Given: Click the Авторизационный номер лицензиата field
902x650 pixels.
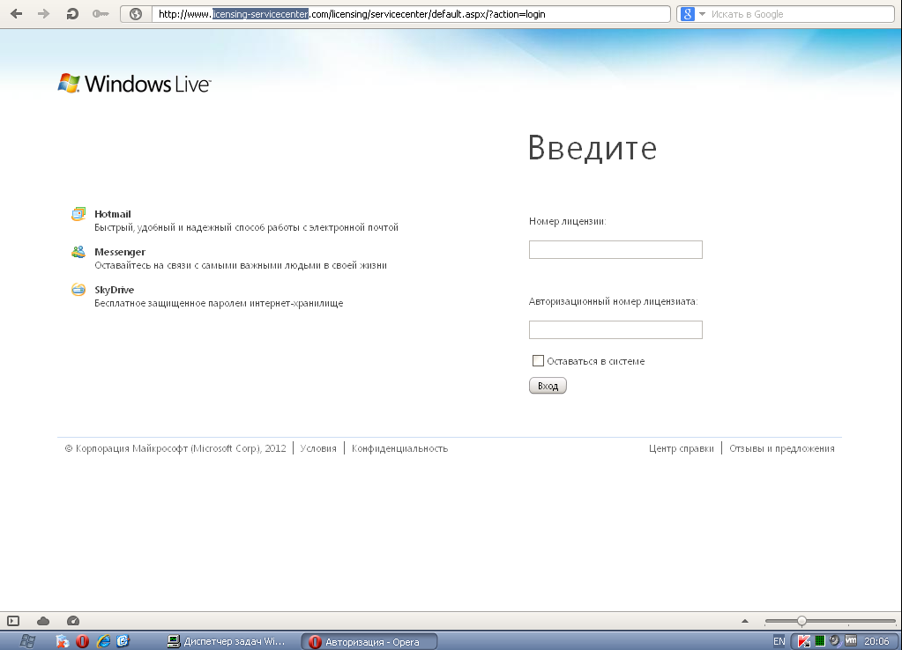Looking at the screenshot, I should [x=615, y=330].
